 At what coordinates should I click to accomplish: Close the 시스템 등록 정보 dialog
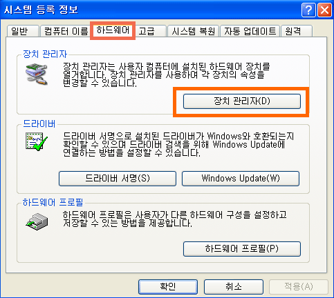324,10
